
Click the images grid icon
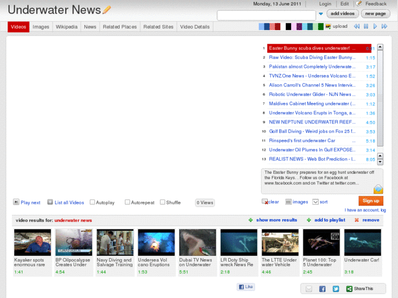(x=289, y=202)
